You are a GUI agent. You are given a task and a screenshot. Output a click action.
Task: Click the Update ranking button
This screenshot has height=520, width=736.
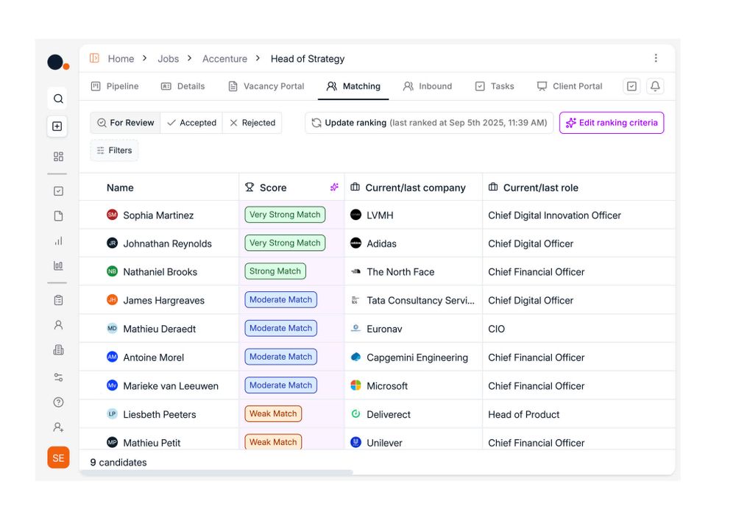(429, 123)
